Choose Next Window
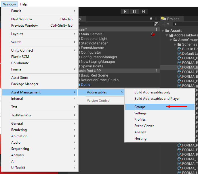The image size is (198, 174). [40, 19]
